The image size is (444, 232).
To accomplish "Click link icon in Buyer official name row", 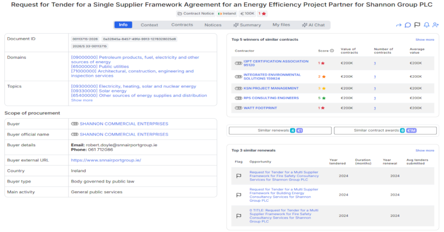I will (x=75, y=135).
